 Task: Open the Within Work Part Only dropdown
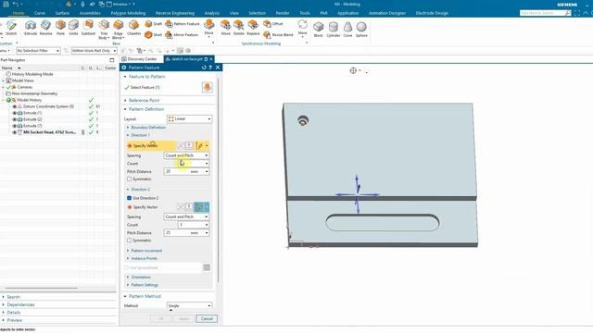click(94, 51)
